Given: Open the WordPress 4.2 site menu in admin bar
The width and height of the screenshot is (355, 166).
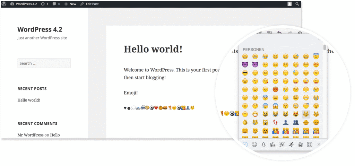Looking at the screenshot, I should 24,4.
